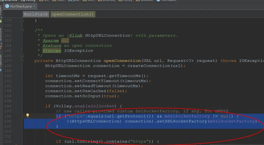Image resolution: width=264 pixels, height=145 pixels.
Task: Click the HttpsURLConnection cast on line 199
Action: click(x=95, y=121)
